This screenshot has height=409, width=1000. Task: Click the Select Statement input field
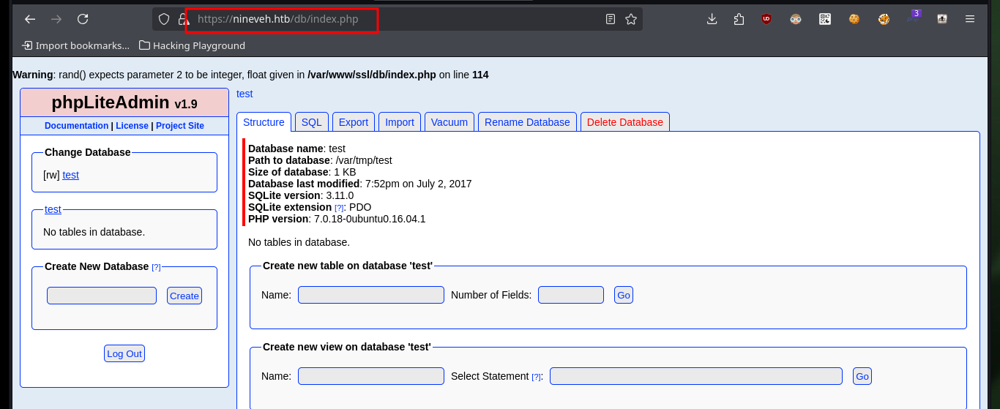pyautogui.click(x=696, y=376)
